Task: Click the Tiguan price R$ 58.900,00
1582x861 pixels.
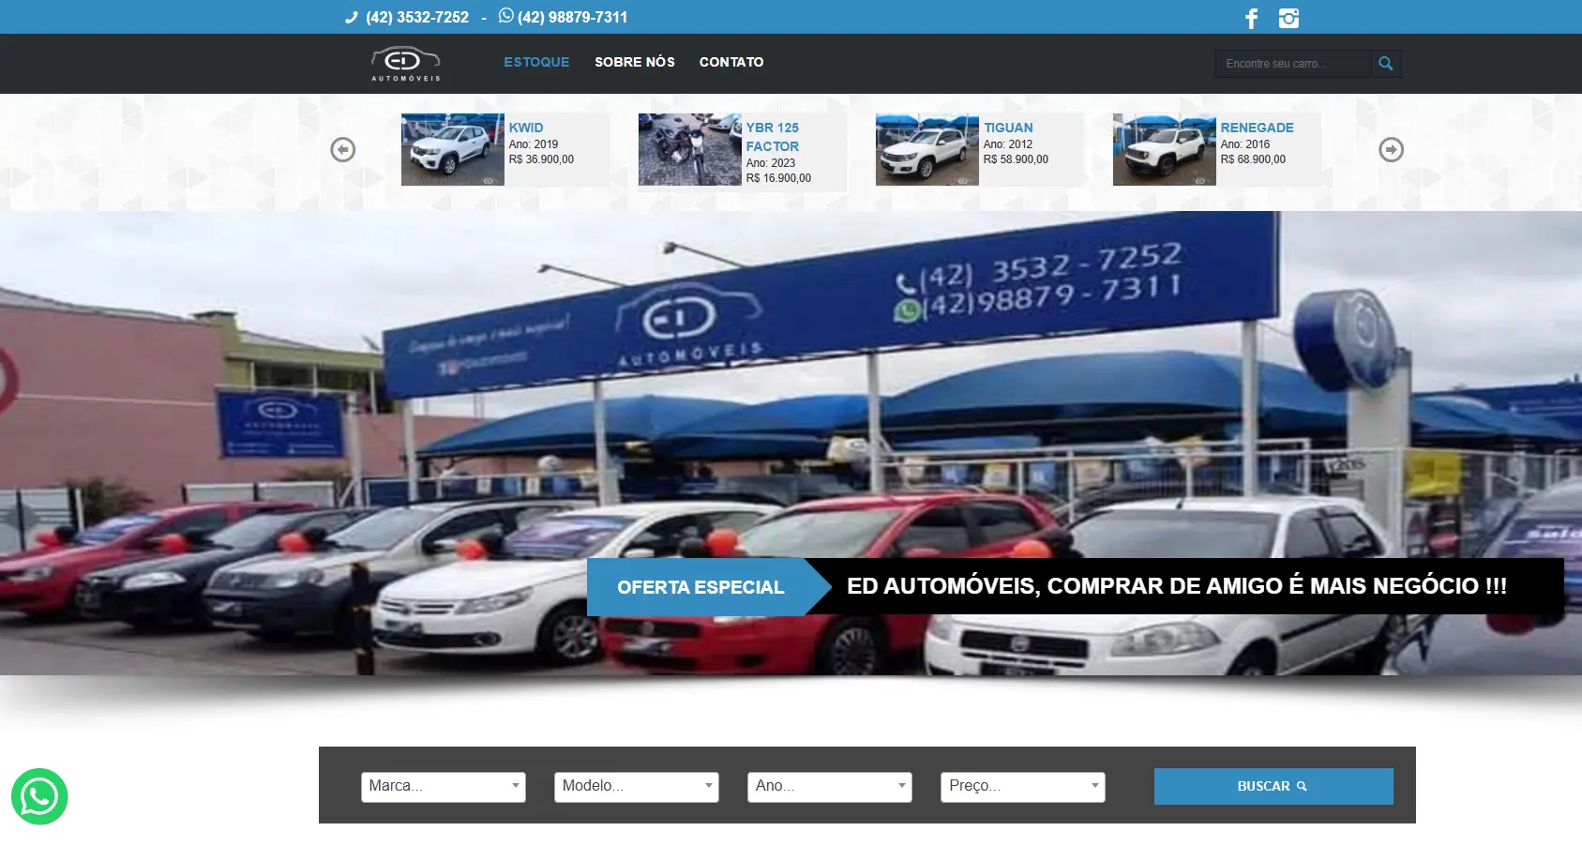Action: pos(1016,159)
